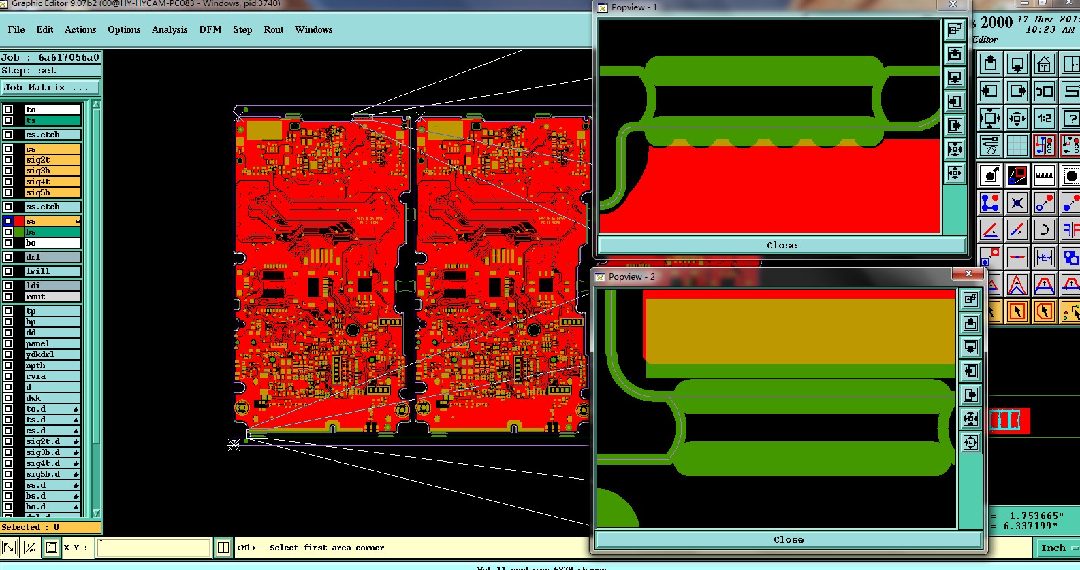This screenshot has width=1080, height=570.
Task: Click the connected blue dots icon
Action: pos(990,203)
